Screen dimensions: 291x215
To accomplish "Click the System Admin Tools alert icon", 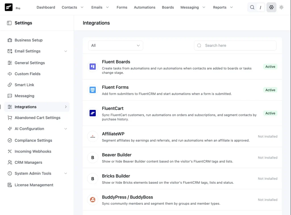I will (10, 173).
